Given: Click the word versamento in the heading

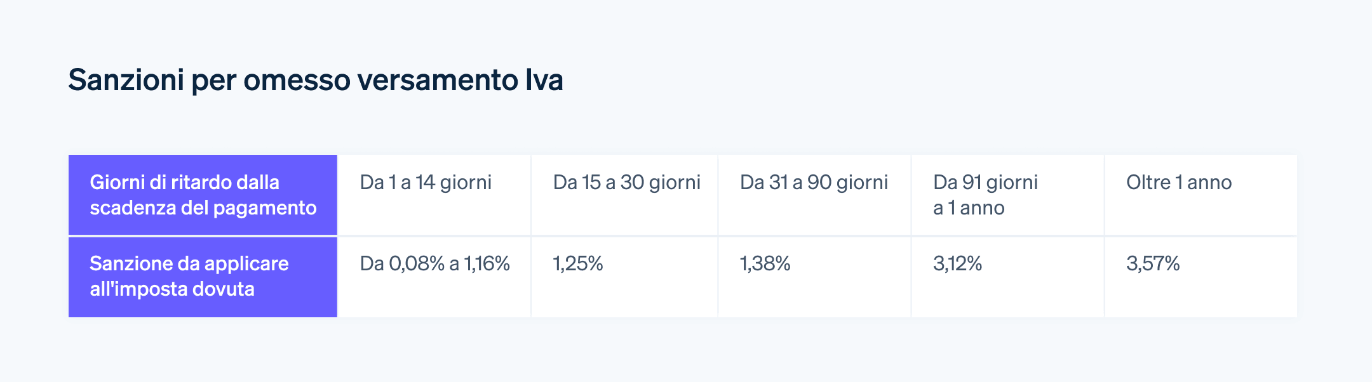Looking at the screenshot, I should [x=438, y=81].
